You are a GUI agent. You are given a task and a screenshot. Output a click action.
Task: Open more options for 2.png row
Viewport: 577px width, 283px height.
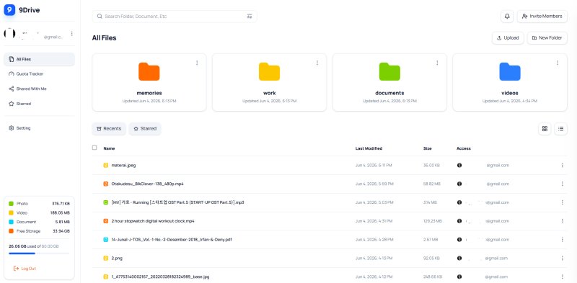pyautogui.click(x=563, y=258)
